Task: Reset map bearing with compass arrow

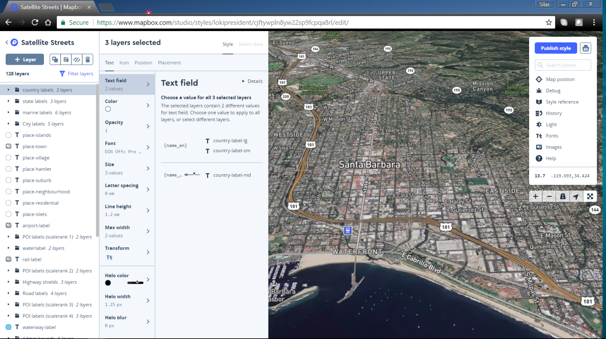Action: (x=576, y=196)
